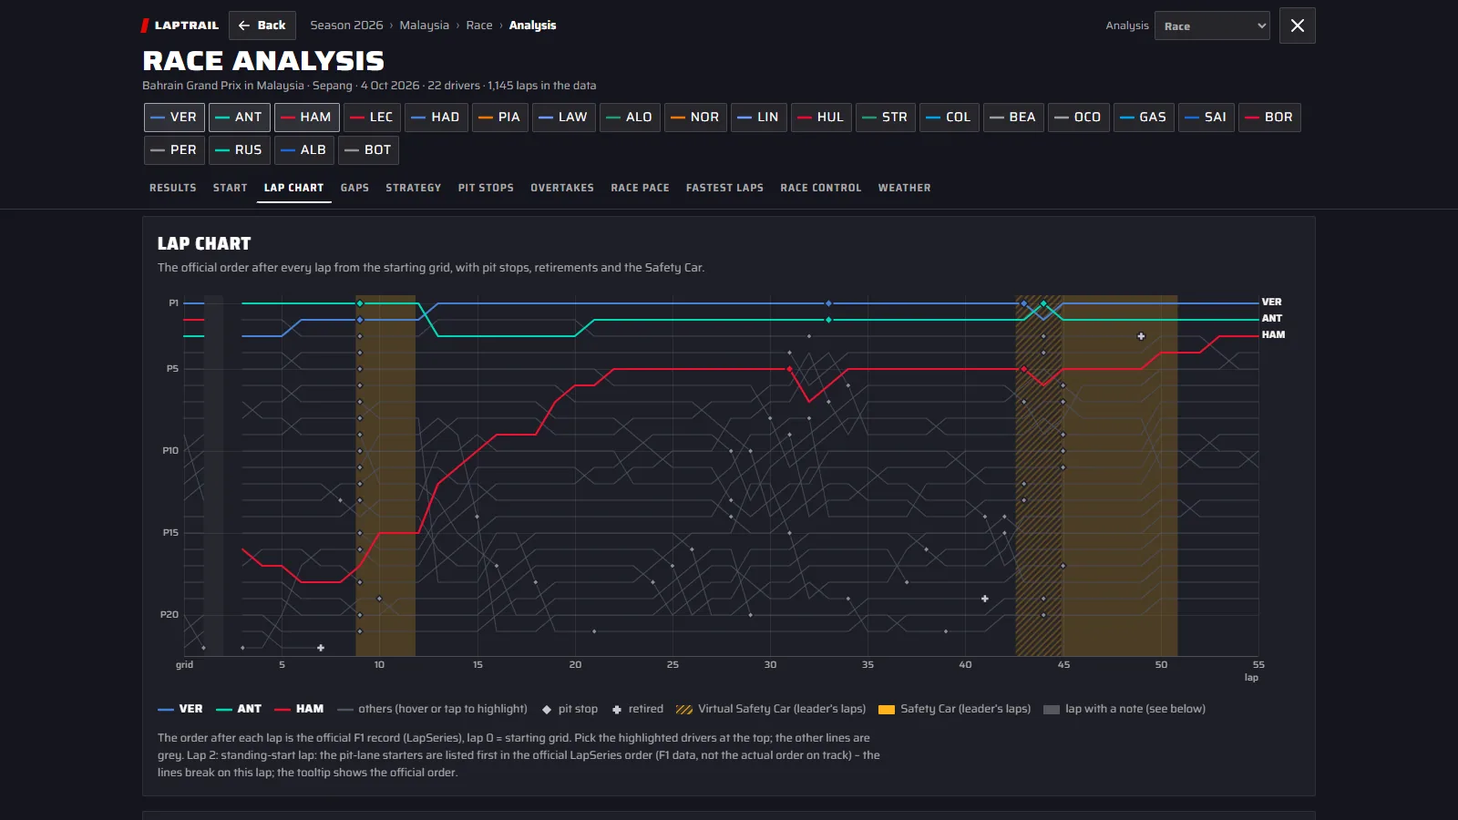The image size is (1458, 820).
Task: Show SAI driver in lap chart
Action: 1206,118
